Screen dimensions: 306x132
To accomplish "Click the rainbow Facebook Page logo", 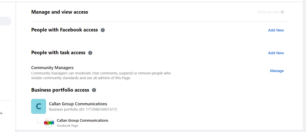I will [x=49, y=123].
